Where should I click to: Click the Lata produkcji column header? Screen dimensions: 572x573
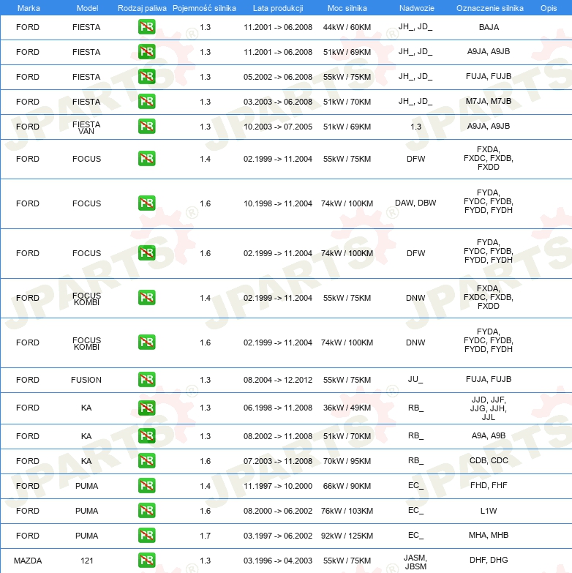(x=278, y=8)
